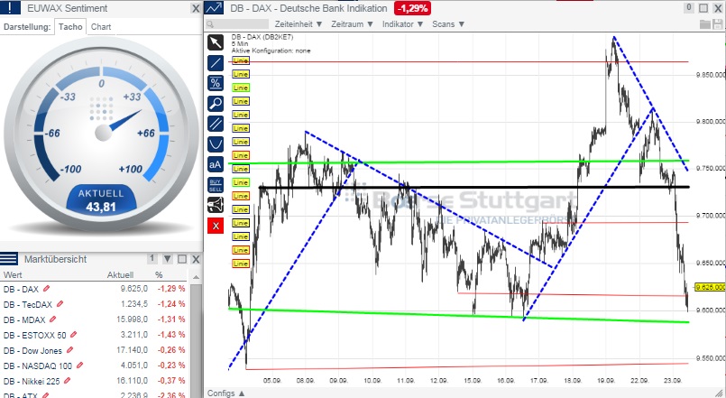Select the parabola curve tool
Screen dimensions: 726x398
[216, 144]
